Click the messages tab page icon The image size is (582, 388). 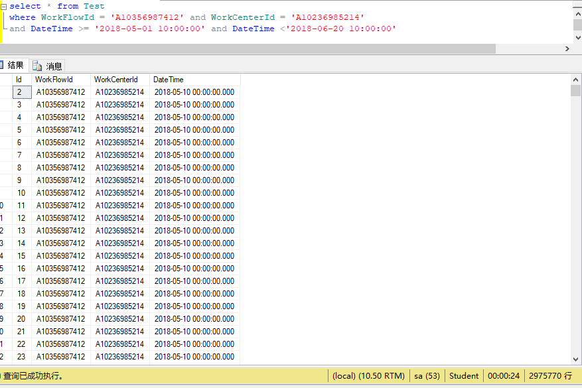coord(37,66)
